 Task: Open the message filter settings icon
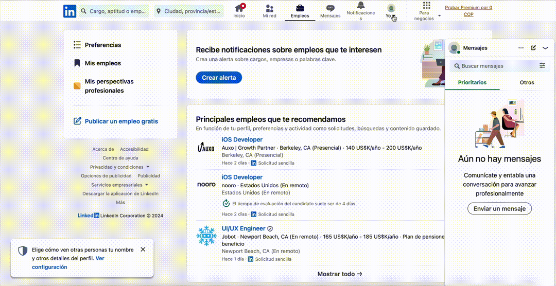click(542, 65)
